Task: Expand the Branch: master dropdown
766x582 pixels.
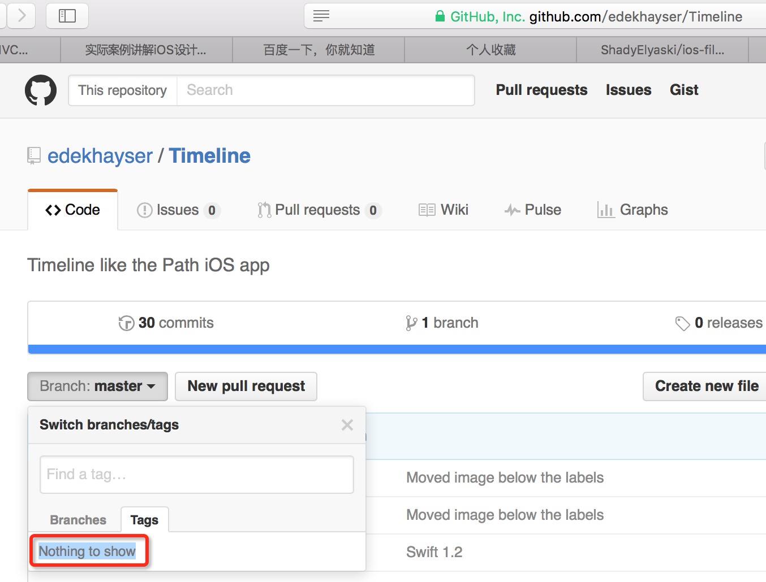Action: (x=97, y=386)
